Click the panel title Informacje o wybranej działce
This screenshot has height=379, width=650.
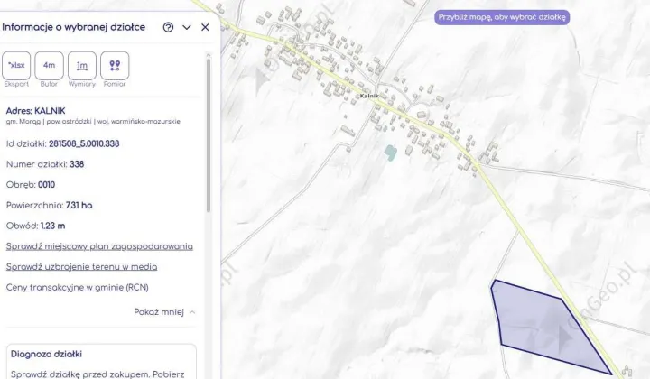pos(74,27)
